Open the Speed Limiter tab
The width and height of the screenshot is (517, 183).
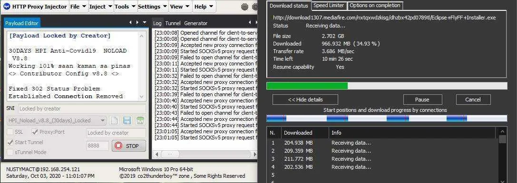(x=329, y=5)
